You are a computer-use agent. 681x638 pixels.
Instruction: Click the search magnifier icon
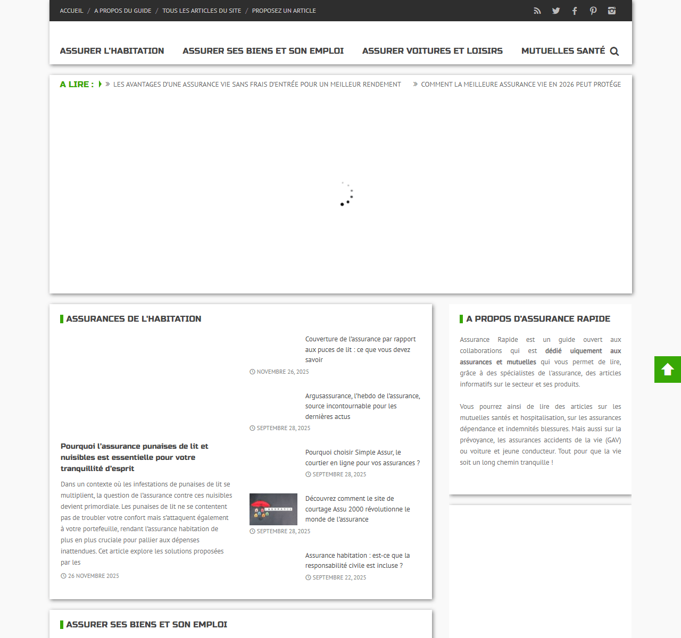click(614, 52)
